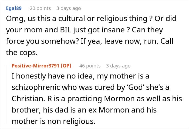Select the word "Christian." in OP's reply
The height and width of the screenshot is (129, 189).
tap(29, 99)
